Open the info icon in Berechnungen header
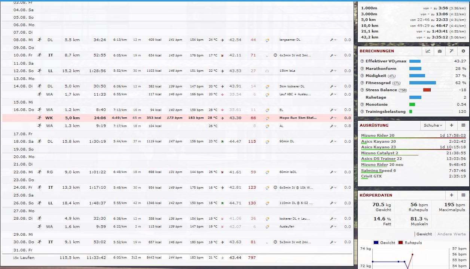 [463, 51]
